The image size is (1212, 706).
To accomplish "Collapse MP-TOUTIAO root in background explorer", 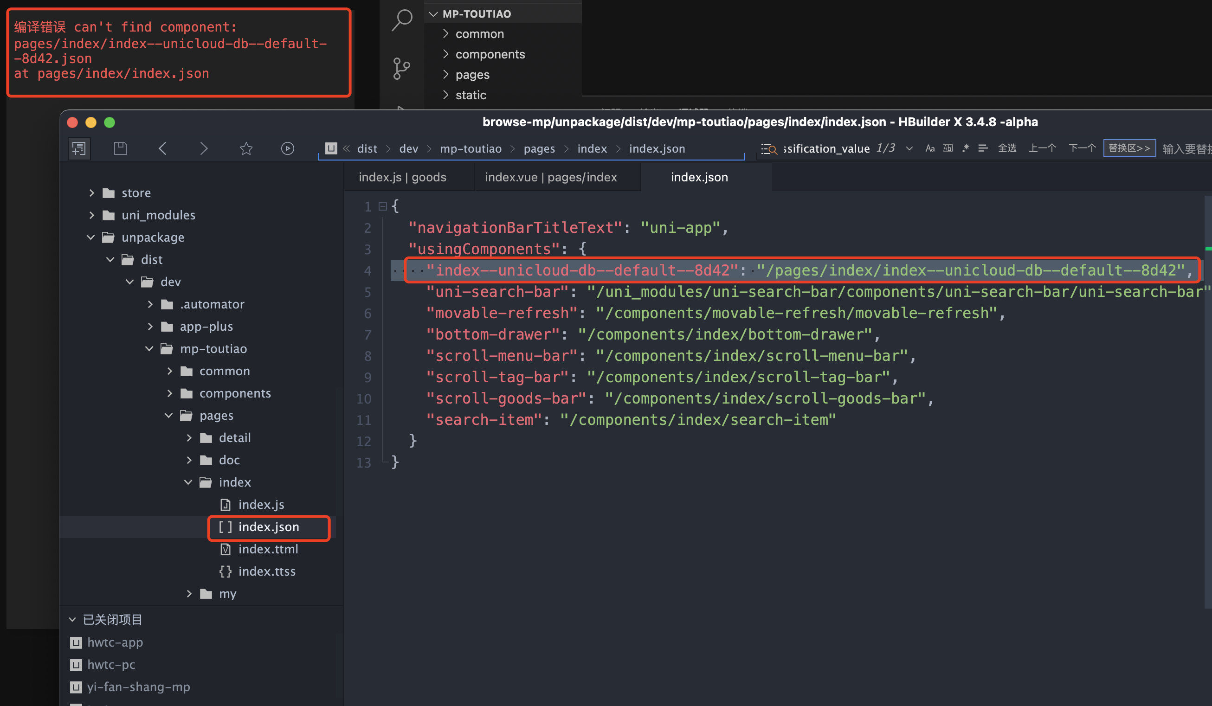I will [433, 14].
